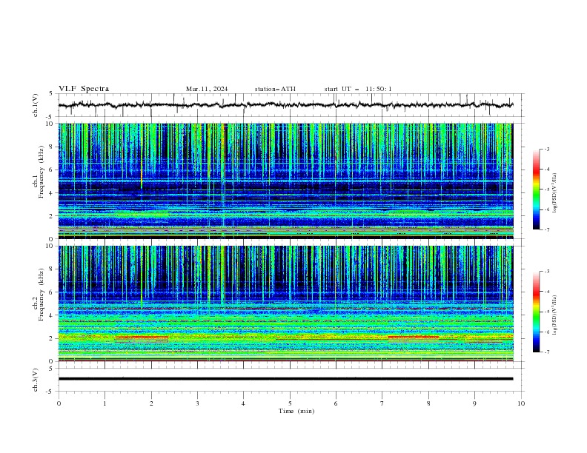Click the ch.1 spectrogram color scale bar
Image resolution: width=587 pixels, height=453 pixels.
(536, 189)
